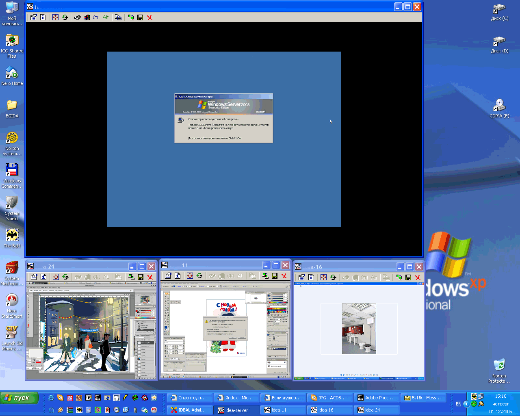This screenshot has width=520, height=416.
Task: Switch idea-server VNC window to full screen
Action: pos(55,17)
